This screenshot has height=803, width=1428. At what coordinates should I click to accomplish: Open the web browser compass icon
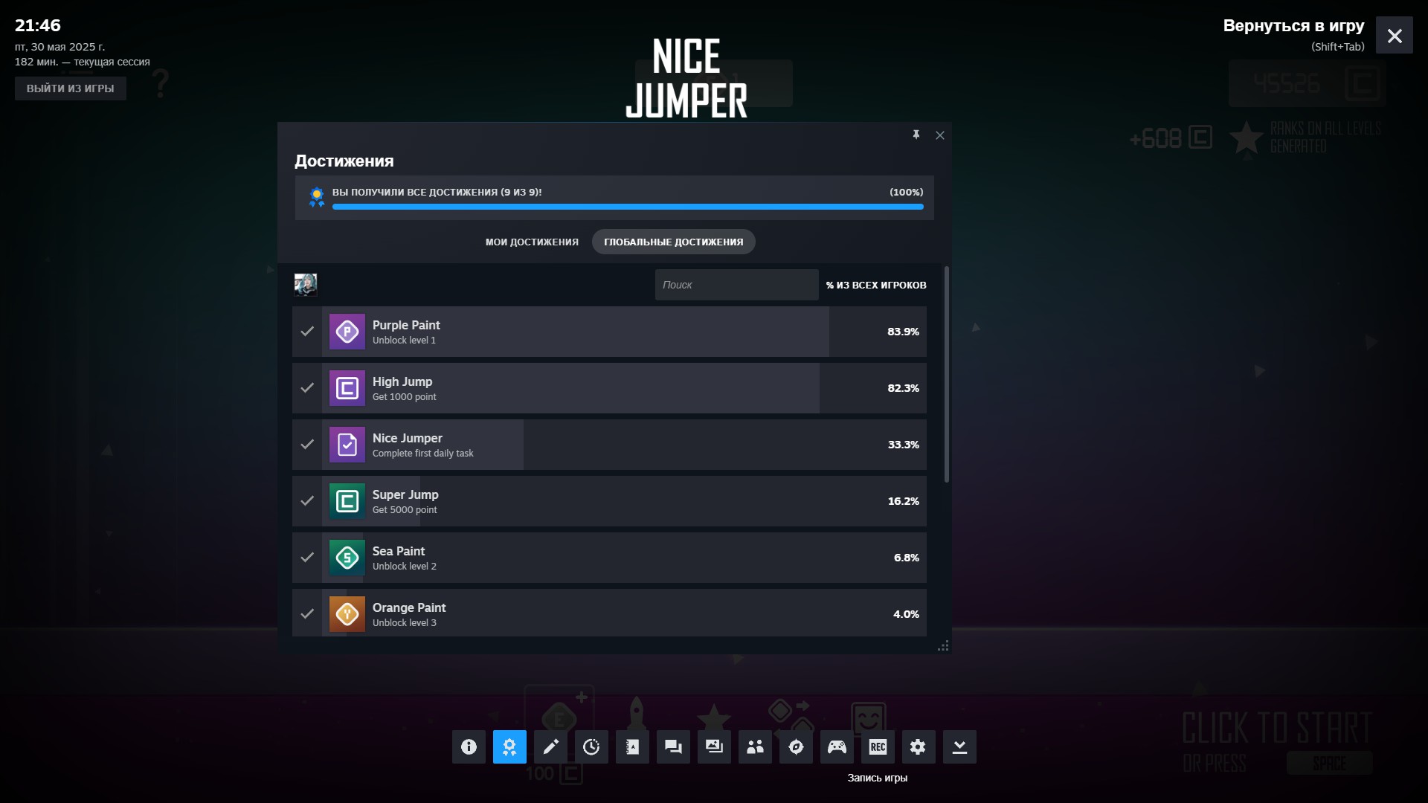tap(796, 746)
